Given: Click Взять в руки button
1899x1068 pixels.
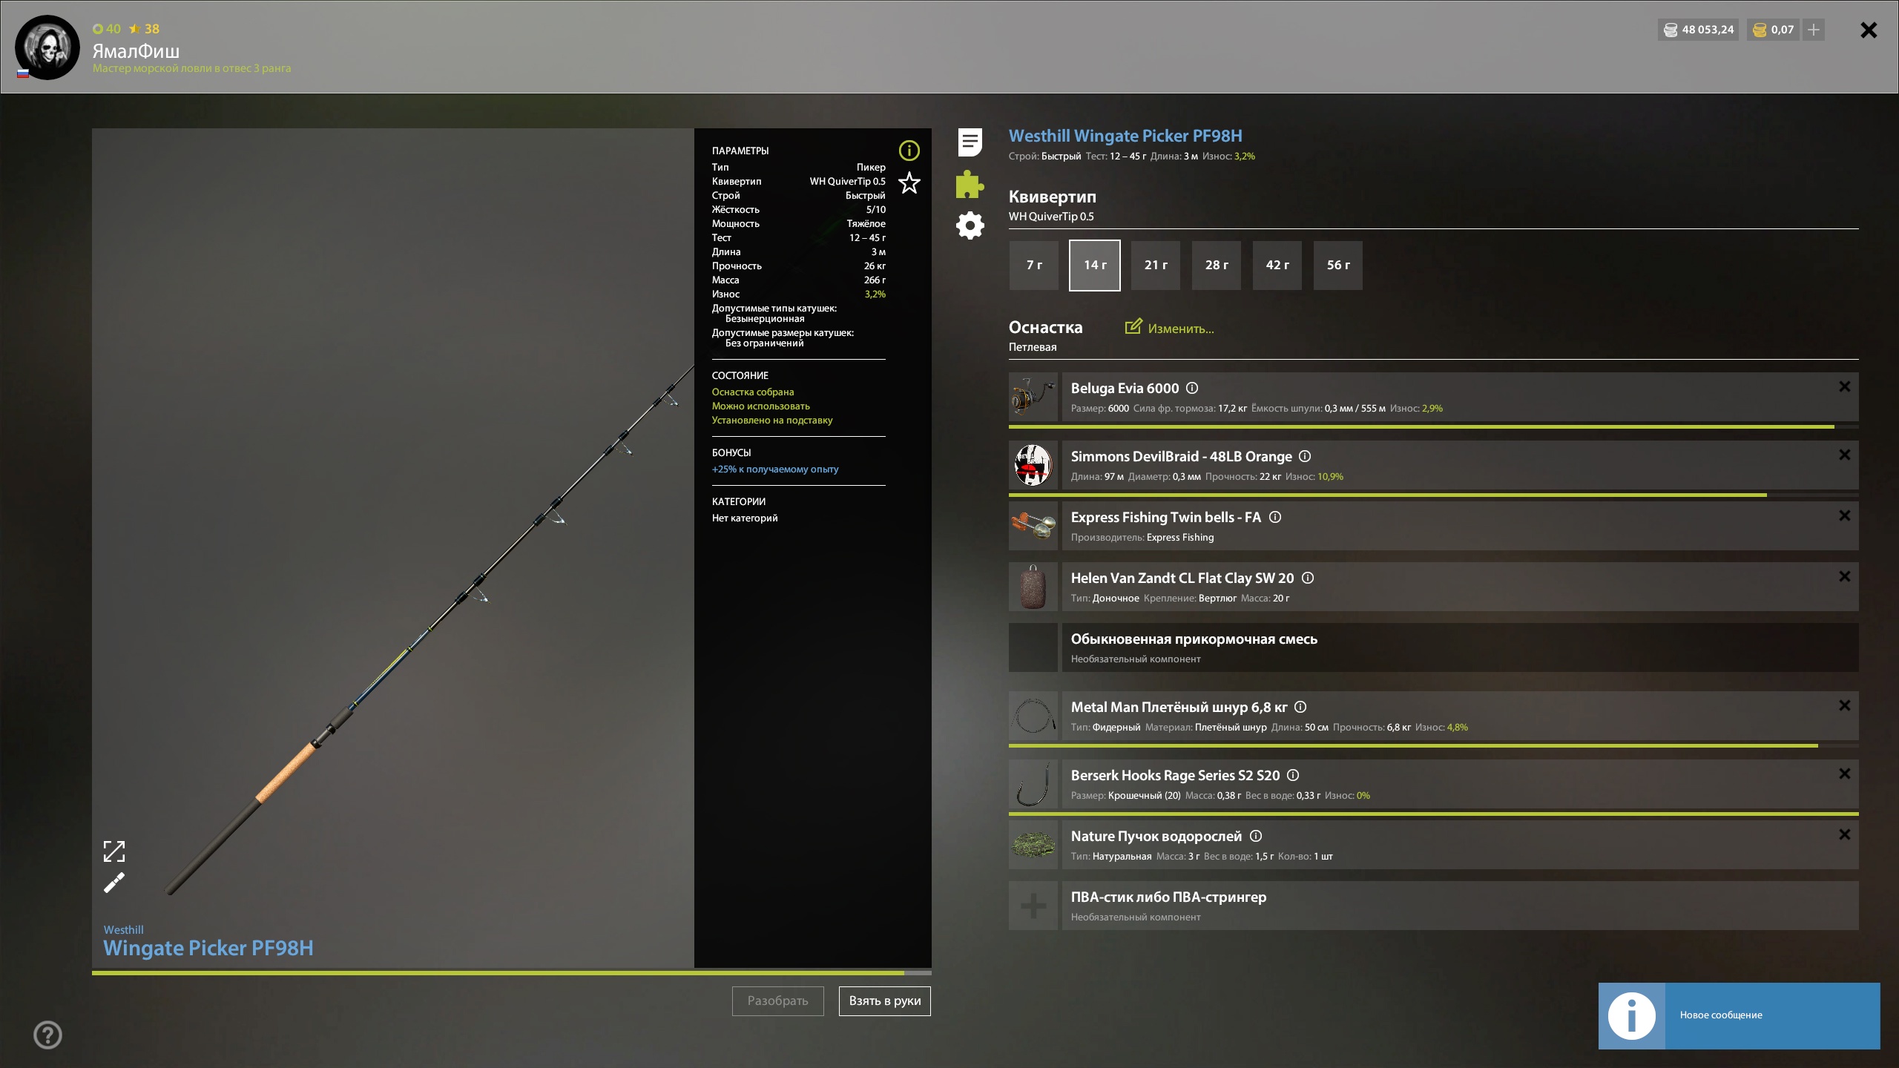Looking at the screenshot, I should [885, 1001].
